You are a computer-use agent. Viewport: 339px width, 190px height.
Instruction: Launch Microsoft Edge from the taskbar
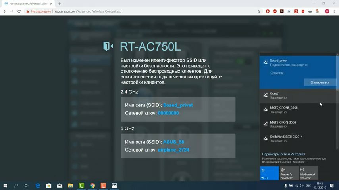38,186
